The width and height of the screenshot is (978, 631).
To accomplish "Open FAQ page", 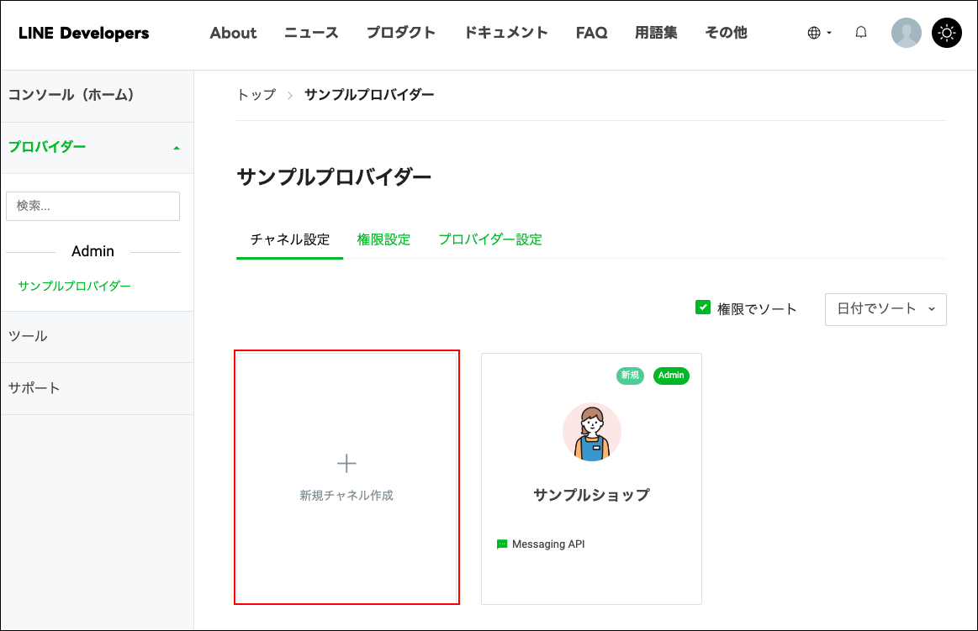I will [x=591, y=33].
